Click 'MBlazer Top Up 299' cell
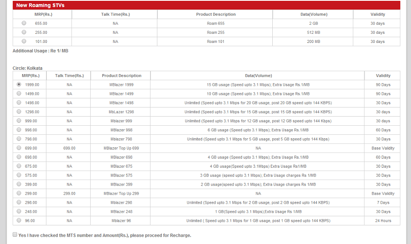 point(121,193)
